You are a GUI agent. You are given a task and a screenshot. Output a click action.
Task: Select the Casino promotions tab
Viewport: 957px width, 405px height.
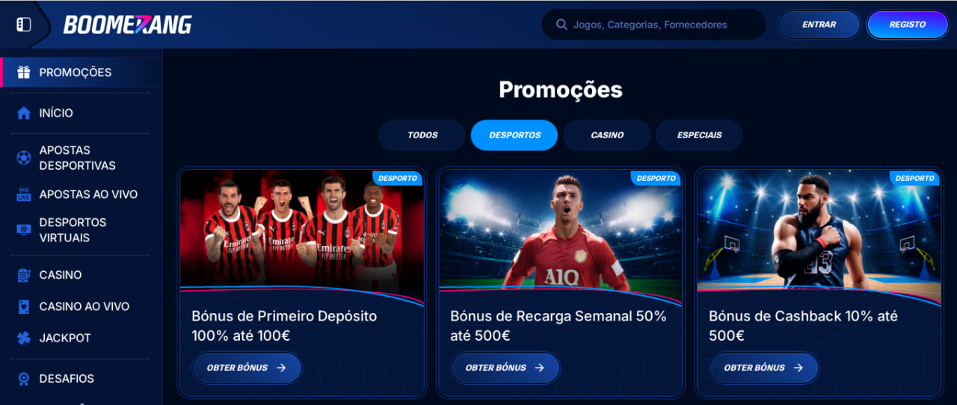coord(607,135)
